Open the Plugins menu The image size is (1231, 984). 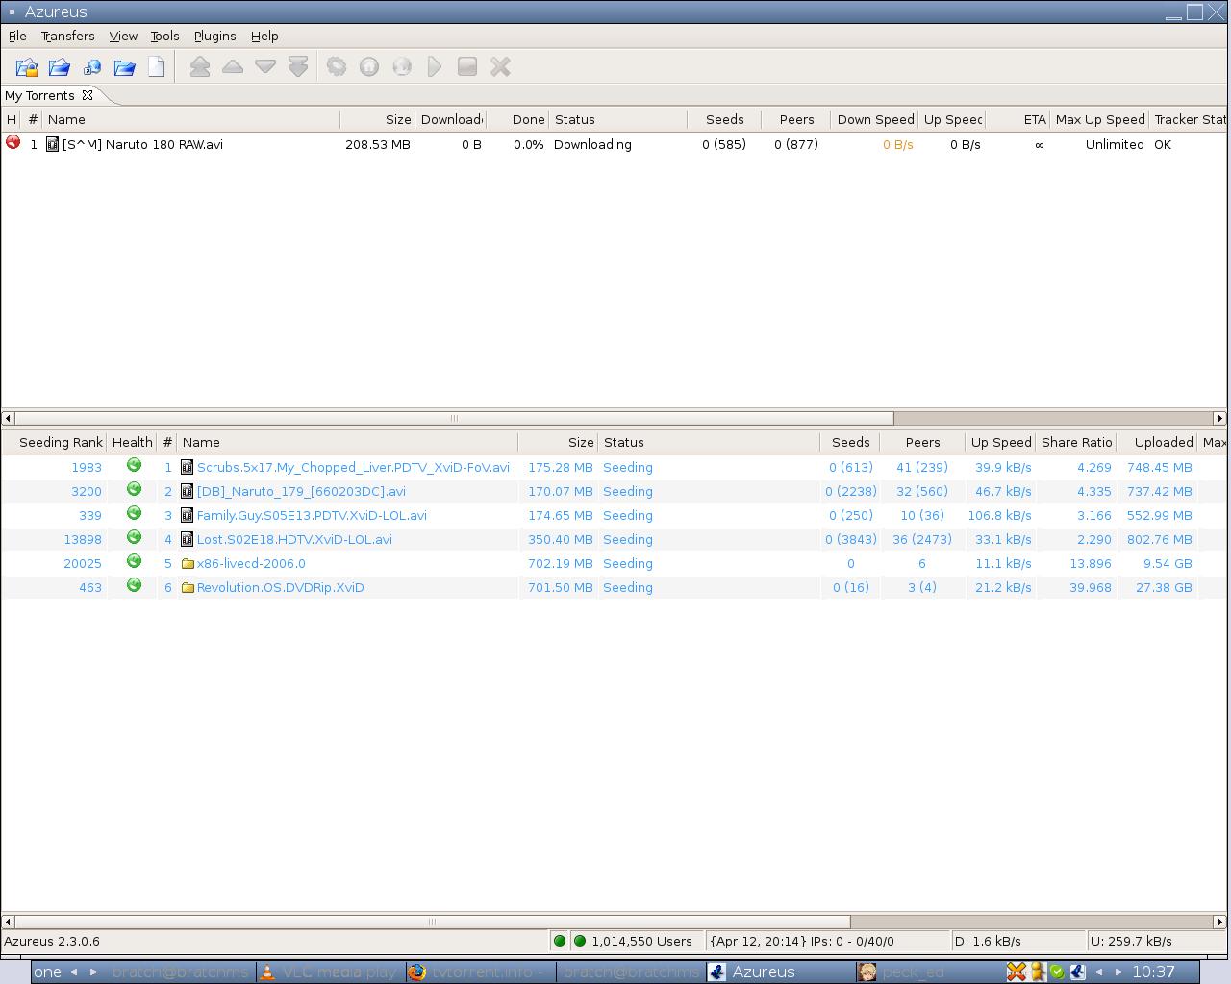(x=214, y=36)
